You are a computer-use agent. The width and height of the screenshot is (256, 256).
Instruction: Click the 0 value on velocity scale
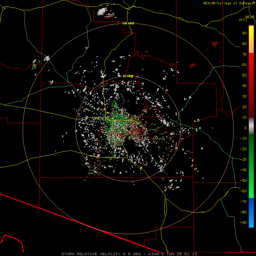245,128
